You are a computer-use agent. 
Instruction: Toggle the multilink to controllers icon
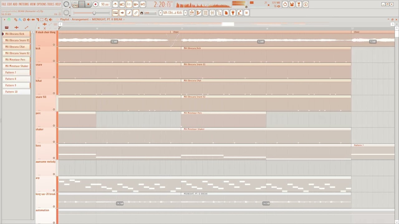pyautogui.click(x=136, y=13)
